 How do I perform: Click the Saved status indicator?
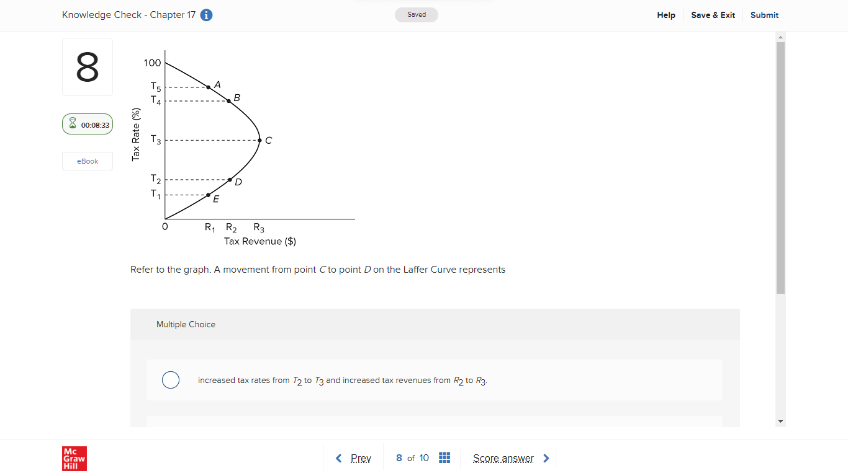(x=417, y=15)
